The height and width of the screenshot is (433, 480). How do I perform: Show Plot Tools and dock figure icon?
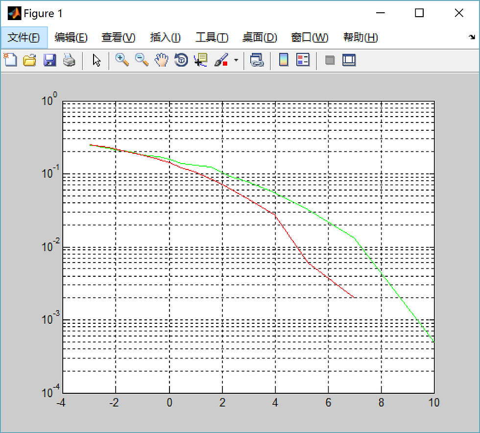pos(349,60)
